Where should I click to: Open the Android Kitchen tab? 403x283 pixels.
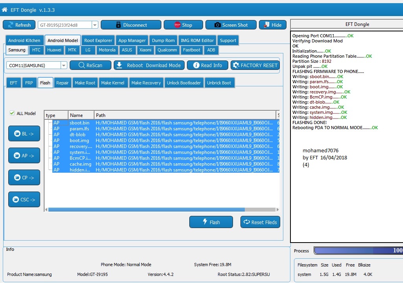click(24, 40)
